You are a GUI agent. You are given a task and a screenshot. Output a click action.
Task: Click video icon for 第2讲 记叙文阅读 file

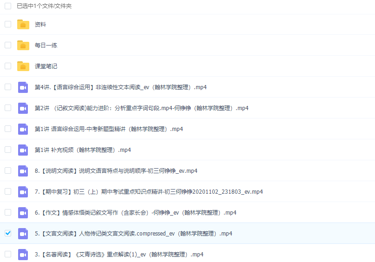click(x=23, y=108)
